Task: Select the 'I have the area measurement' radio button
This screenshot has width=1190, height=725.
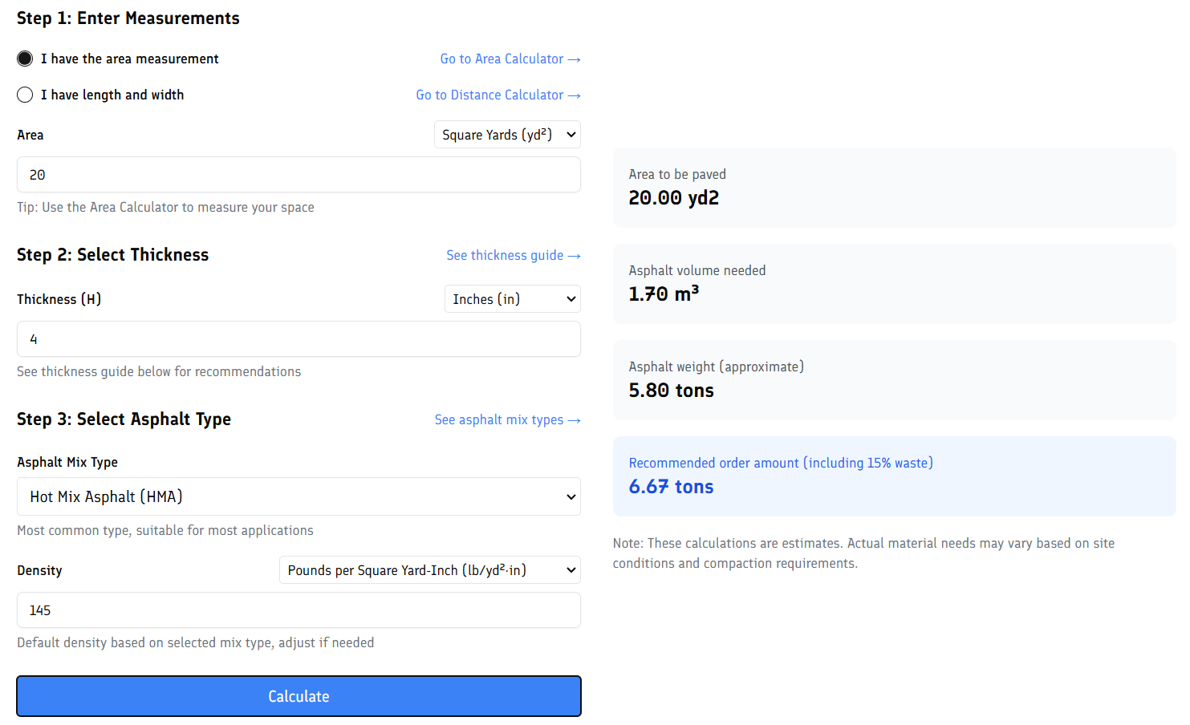Action: coord(25,59)
